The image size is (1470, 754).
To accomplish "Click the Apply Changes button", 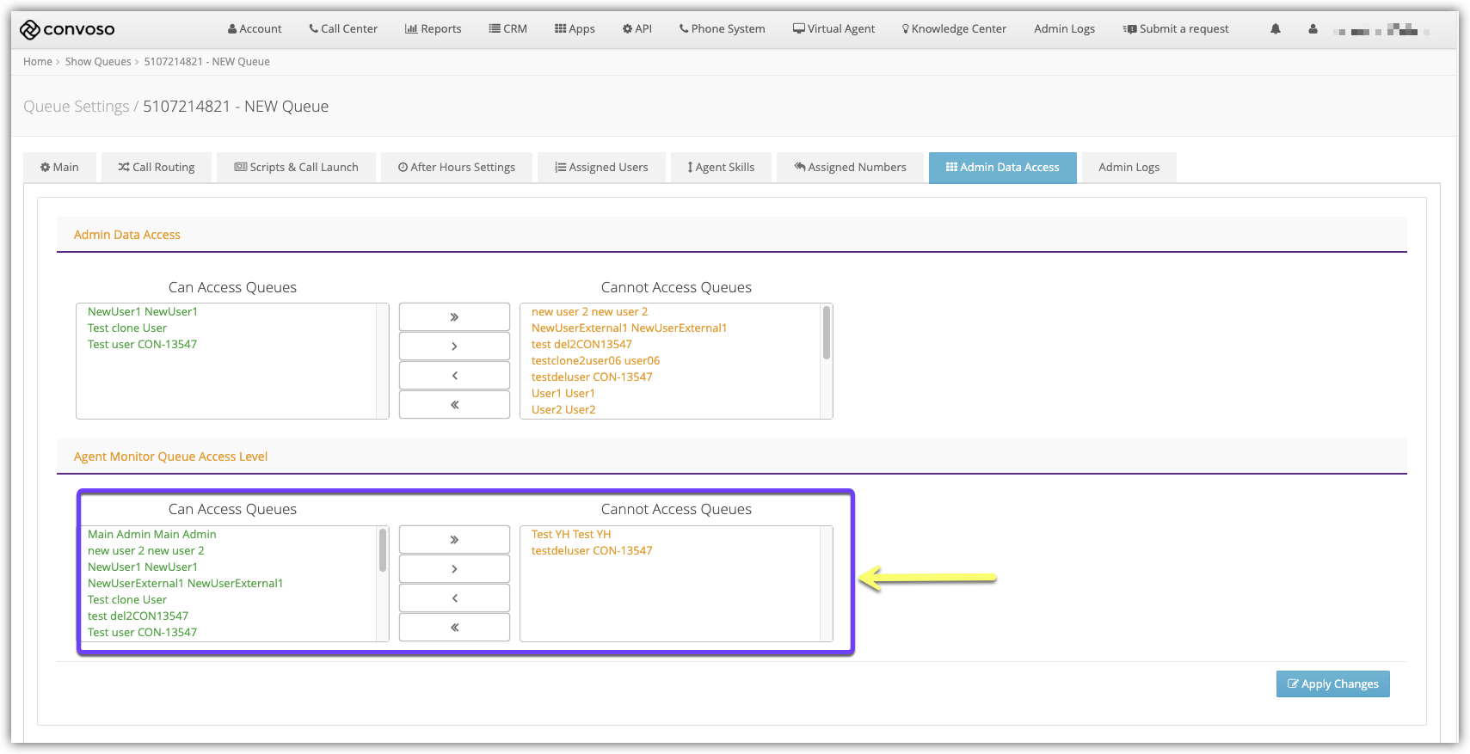I will click(1332, 684).
